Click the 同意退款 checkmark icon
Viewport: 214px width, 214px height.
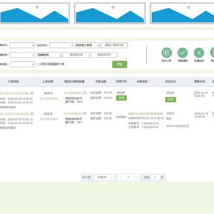pyautogui.click(x=182, y=53)
